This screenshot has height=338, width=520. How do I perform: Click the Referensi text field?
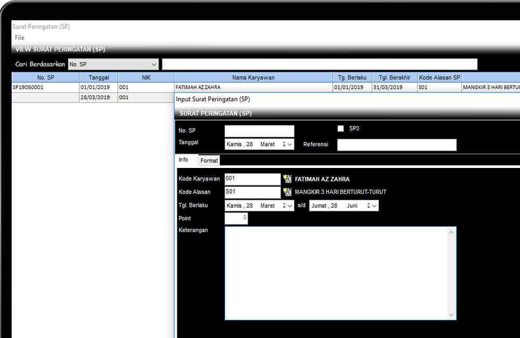(x=396, y=145)
